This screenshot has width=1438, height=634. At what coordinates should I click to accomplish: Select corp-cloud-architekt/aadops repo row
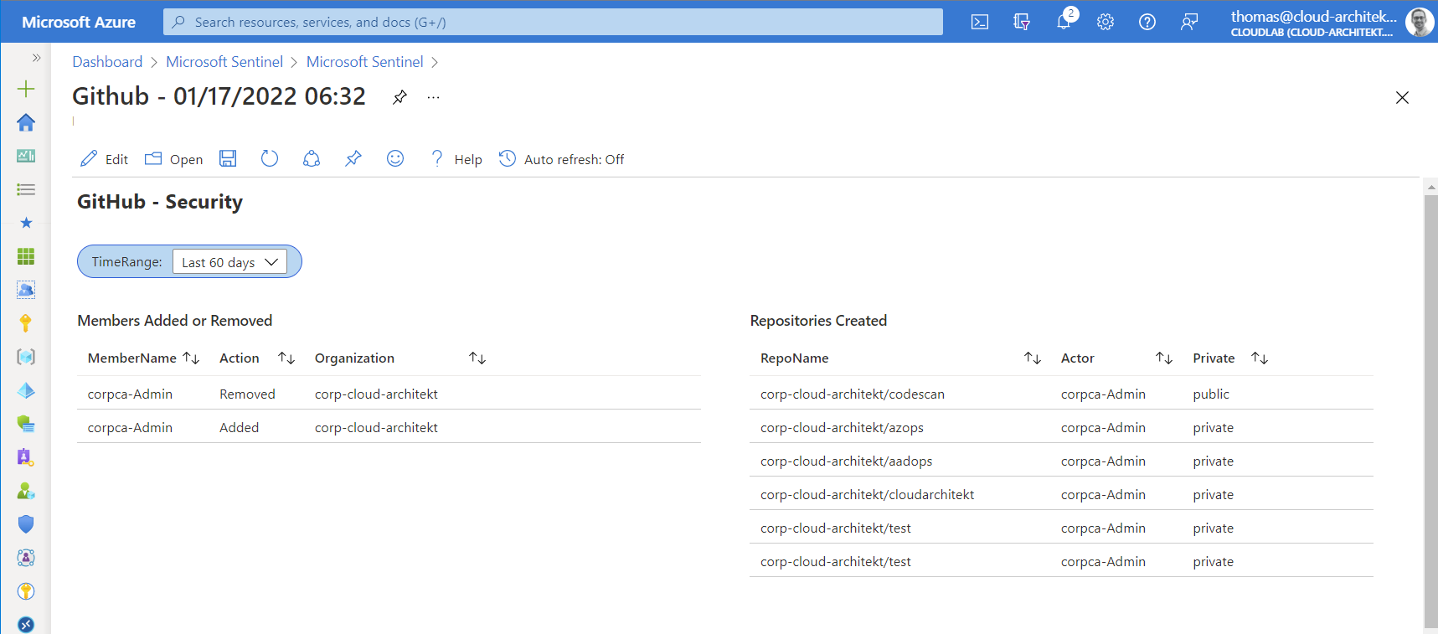click(1061, 461)
